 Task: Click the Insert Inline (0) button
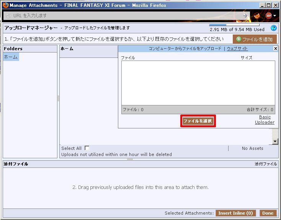click(235, 213)
